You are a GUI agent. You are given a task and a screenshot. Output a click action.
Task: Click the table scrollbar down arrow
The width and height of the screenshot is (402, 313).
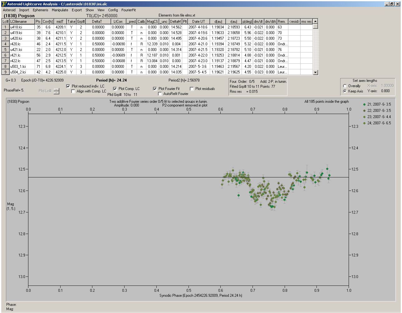(x=316, y=72)
